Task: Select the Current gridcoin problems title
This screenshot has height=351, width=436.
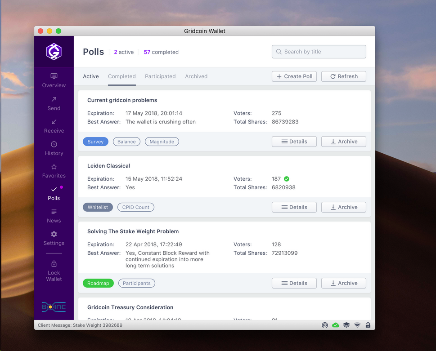Action: click(122, 100)
